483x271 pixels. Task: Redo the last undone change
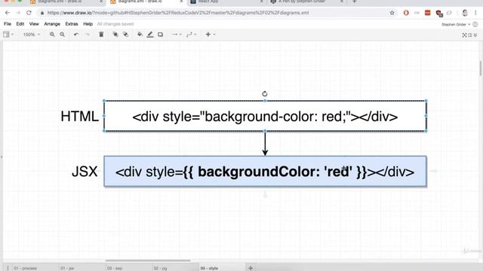point(88,35)
